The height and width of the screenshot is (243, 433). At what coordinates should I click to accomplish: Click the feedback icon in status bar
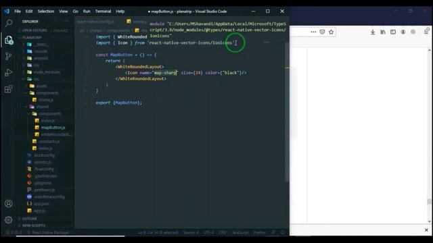273,232
